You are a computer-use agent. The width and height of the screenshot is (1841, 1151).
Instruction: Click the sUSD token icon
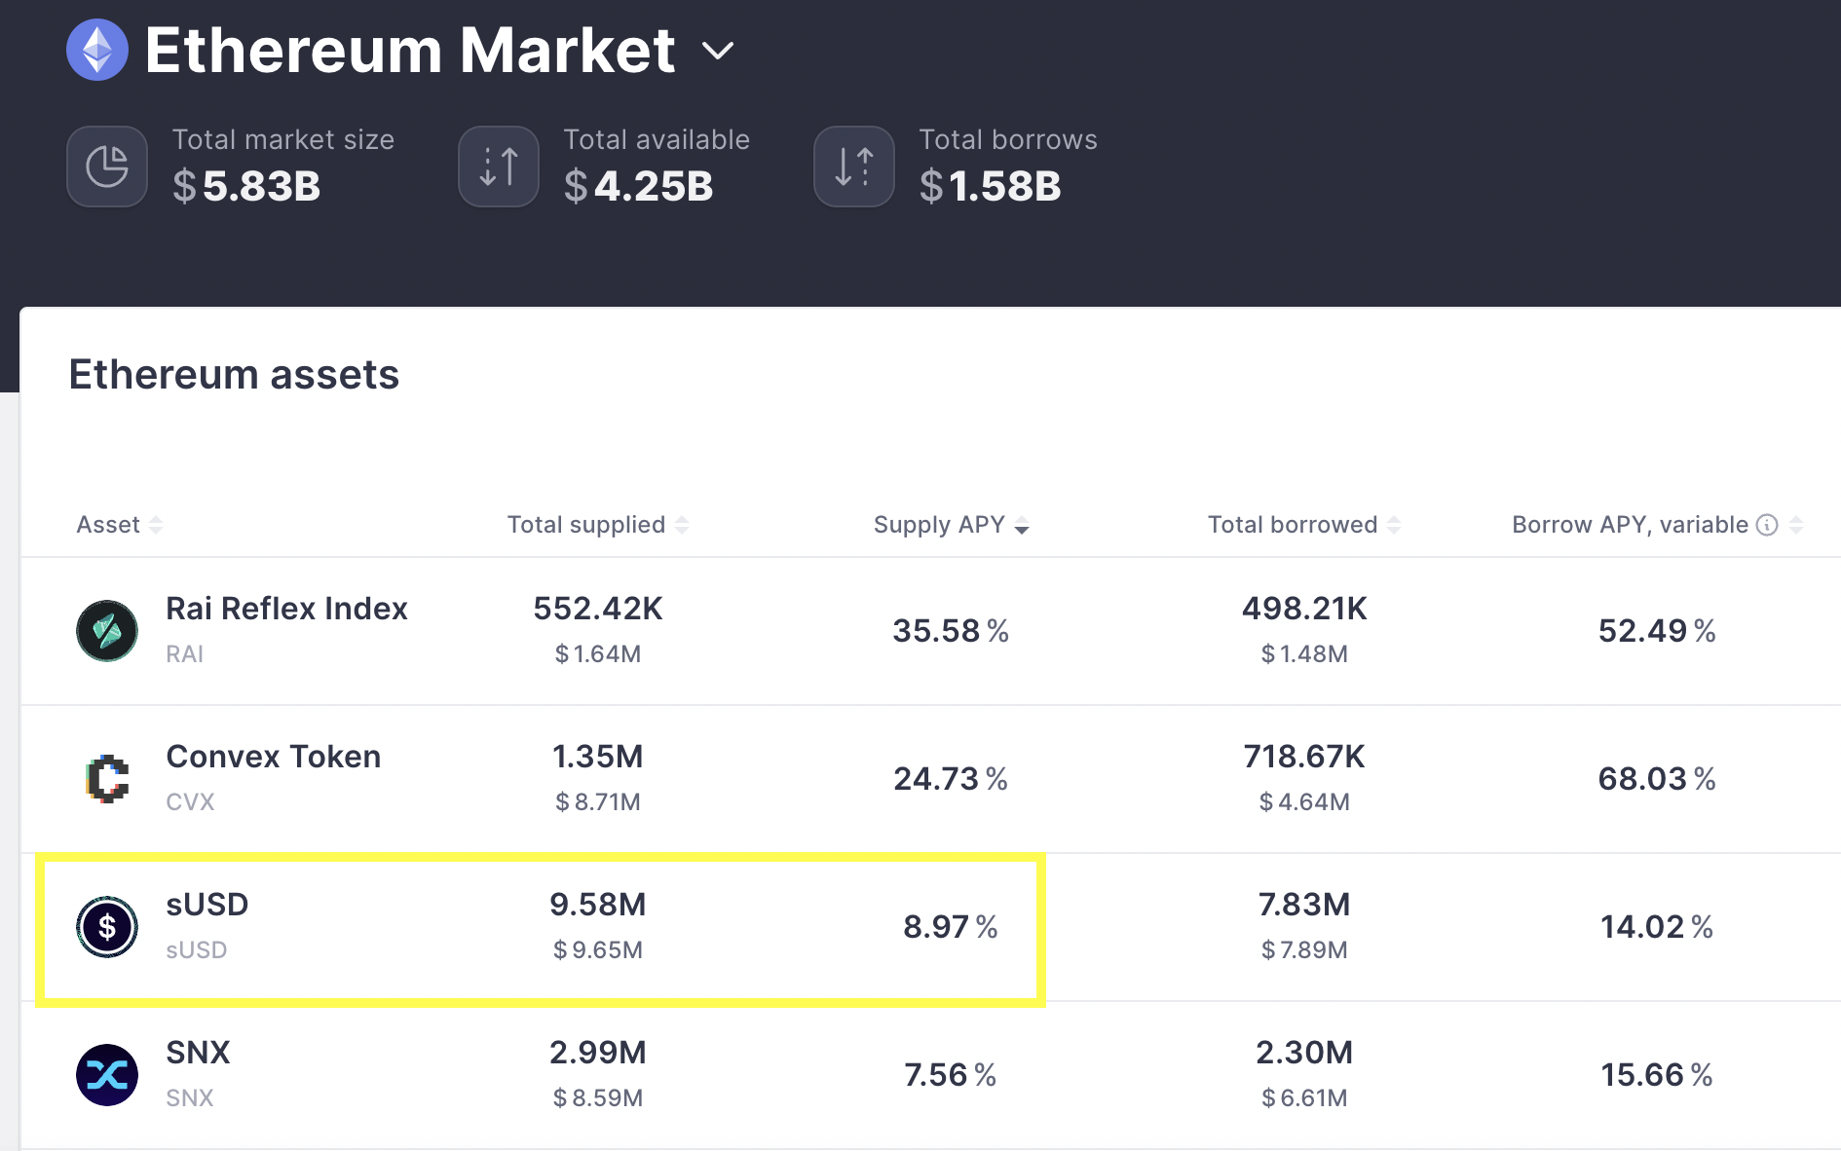coord(107,927)
